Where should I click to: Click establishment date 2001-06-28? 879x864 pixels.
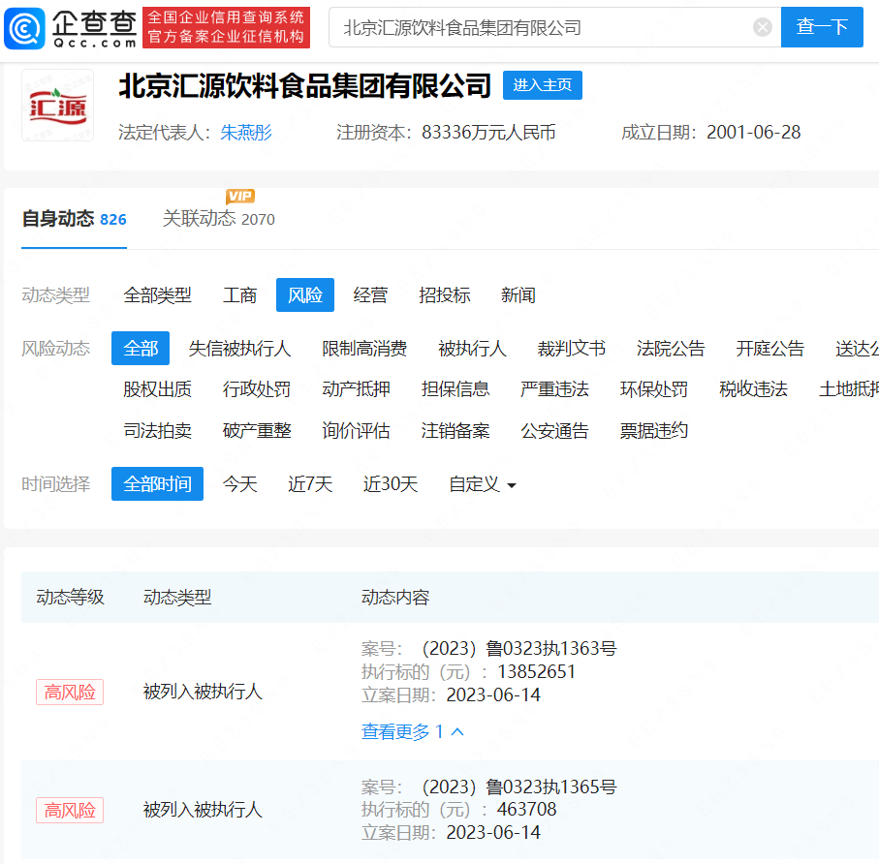[x=753, y=133]
